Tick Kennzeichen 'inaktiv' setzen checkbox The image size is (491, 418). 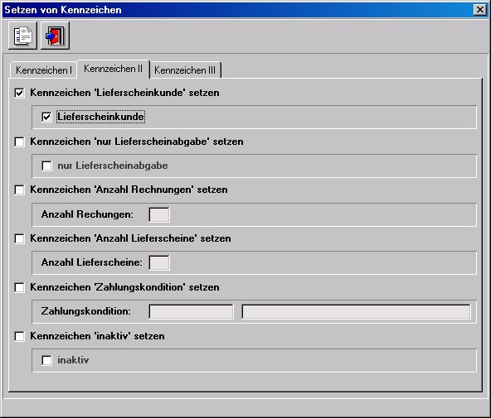tap(19, 336)
